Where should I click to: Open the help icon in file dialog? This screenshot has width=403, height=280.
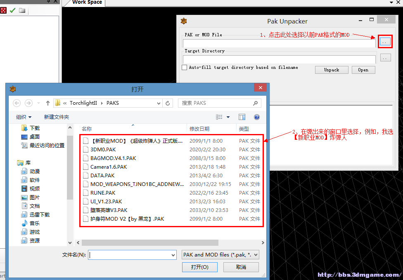pyautogui.click(x=256, y=117)
